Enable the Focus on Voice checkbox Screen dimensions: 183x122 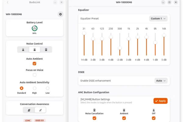point(34,75)
